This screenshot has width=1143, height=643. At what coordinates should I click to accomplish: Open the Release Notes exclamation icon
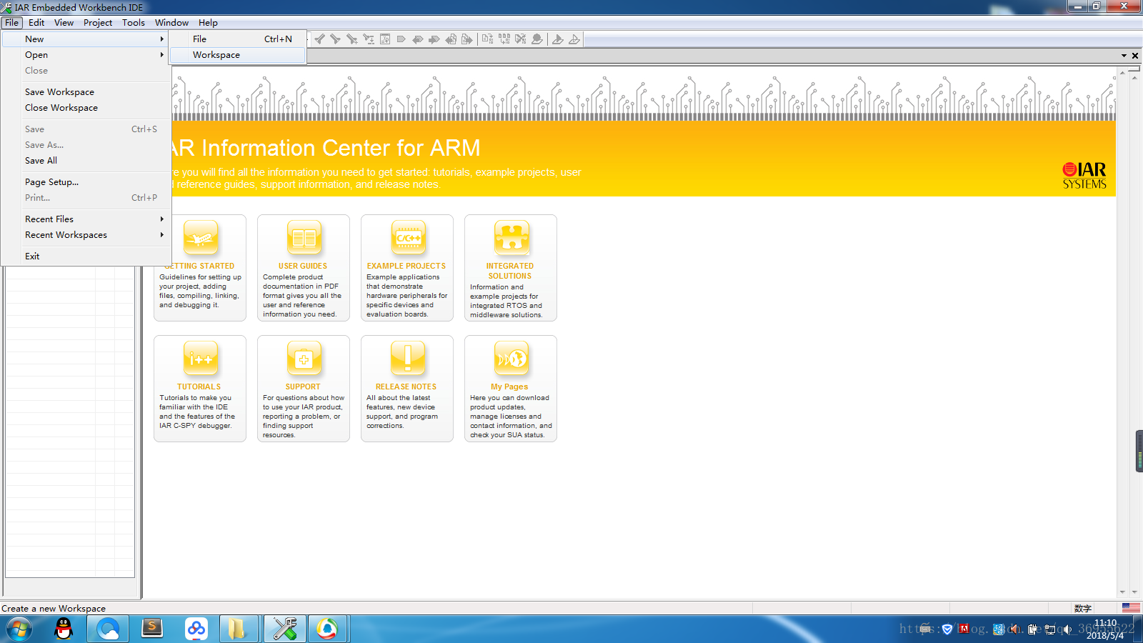408,359
